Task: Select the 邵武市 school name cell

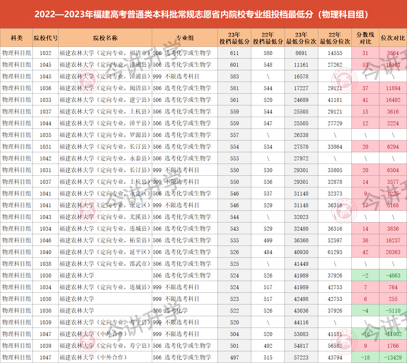Action: [105, 264]
